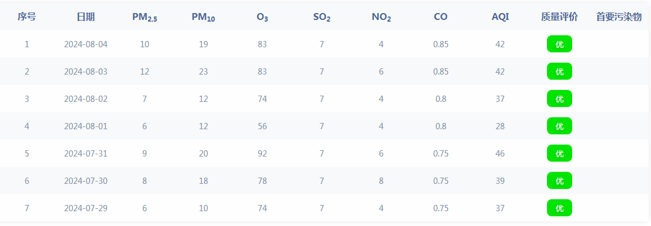Click the SO2 column header

322,17
